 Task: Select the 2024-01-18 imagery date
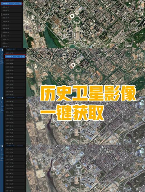pyautogui.click(x=11, y=32)
